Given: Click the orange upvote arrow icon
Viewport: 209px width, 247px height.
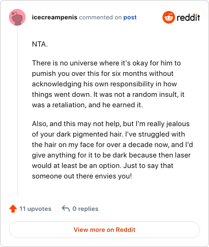Looking at the screenshot, I should coord(13,209).
